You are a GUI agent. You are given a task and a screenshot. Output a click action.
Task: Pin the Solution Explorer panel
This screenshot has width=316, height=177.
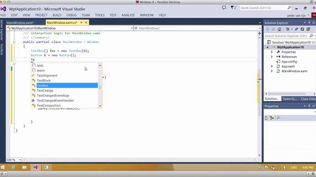point(309,23)
